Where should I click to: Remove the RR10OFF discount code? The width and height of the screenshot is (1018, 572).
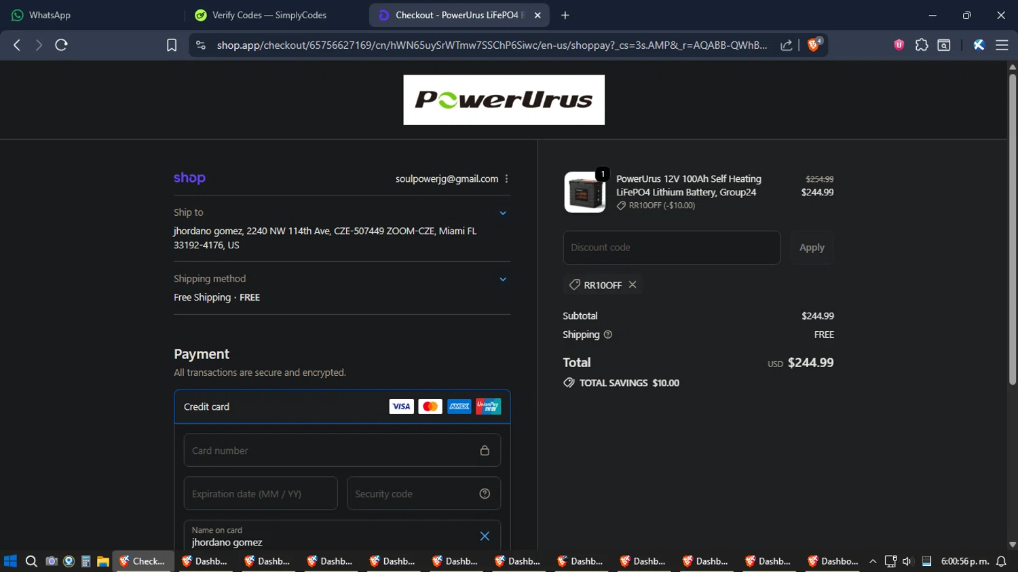click(x=633, y=284)
